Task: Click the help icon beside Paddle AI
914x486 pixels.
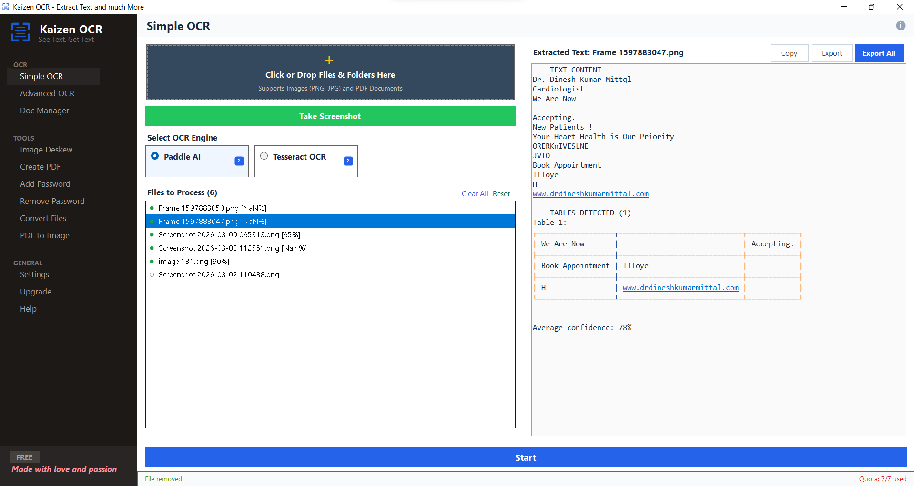Action: tap(238, 161)
